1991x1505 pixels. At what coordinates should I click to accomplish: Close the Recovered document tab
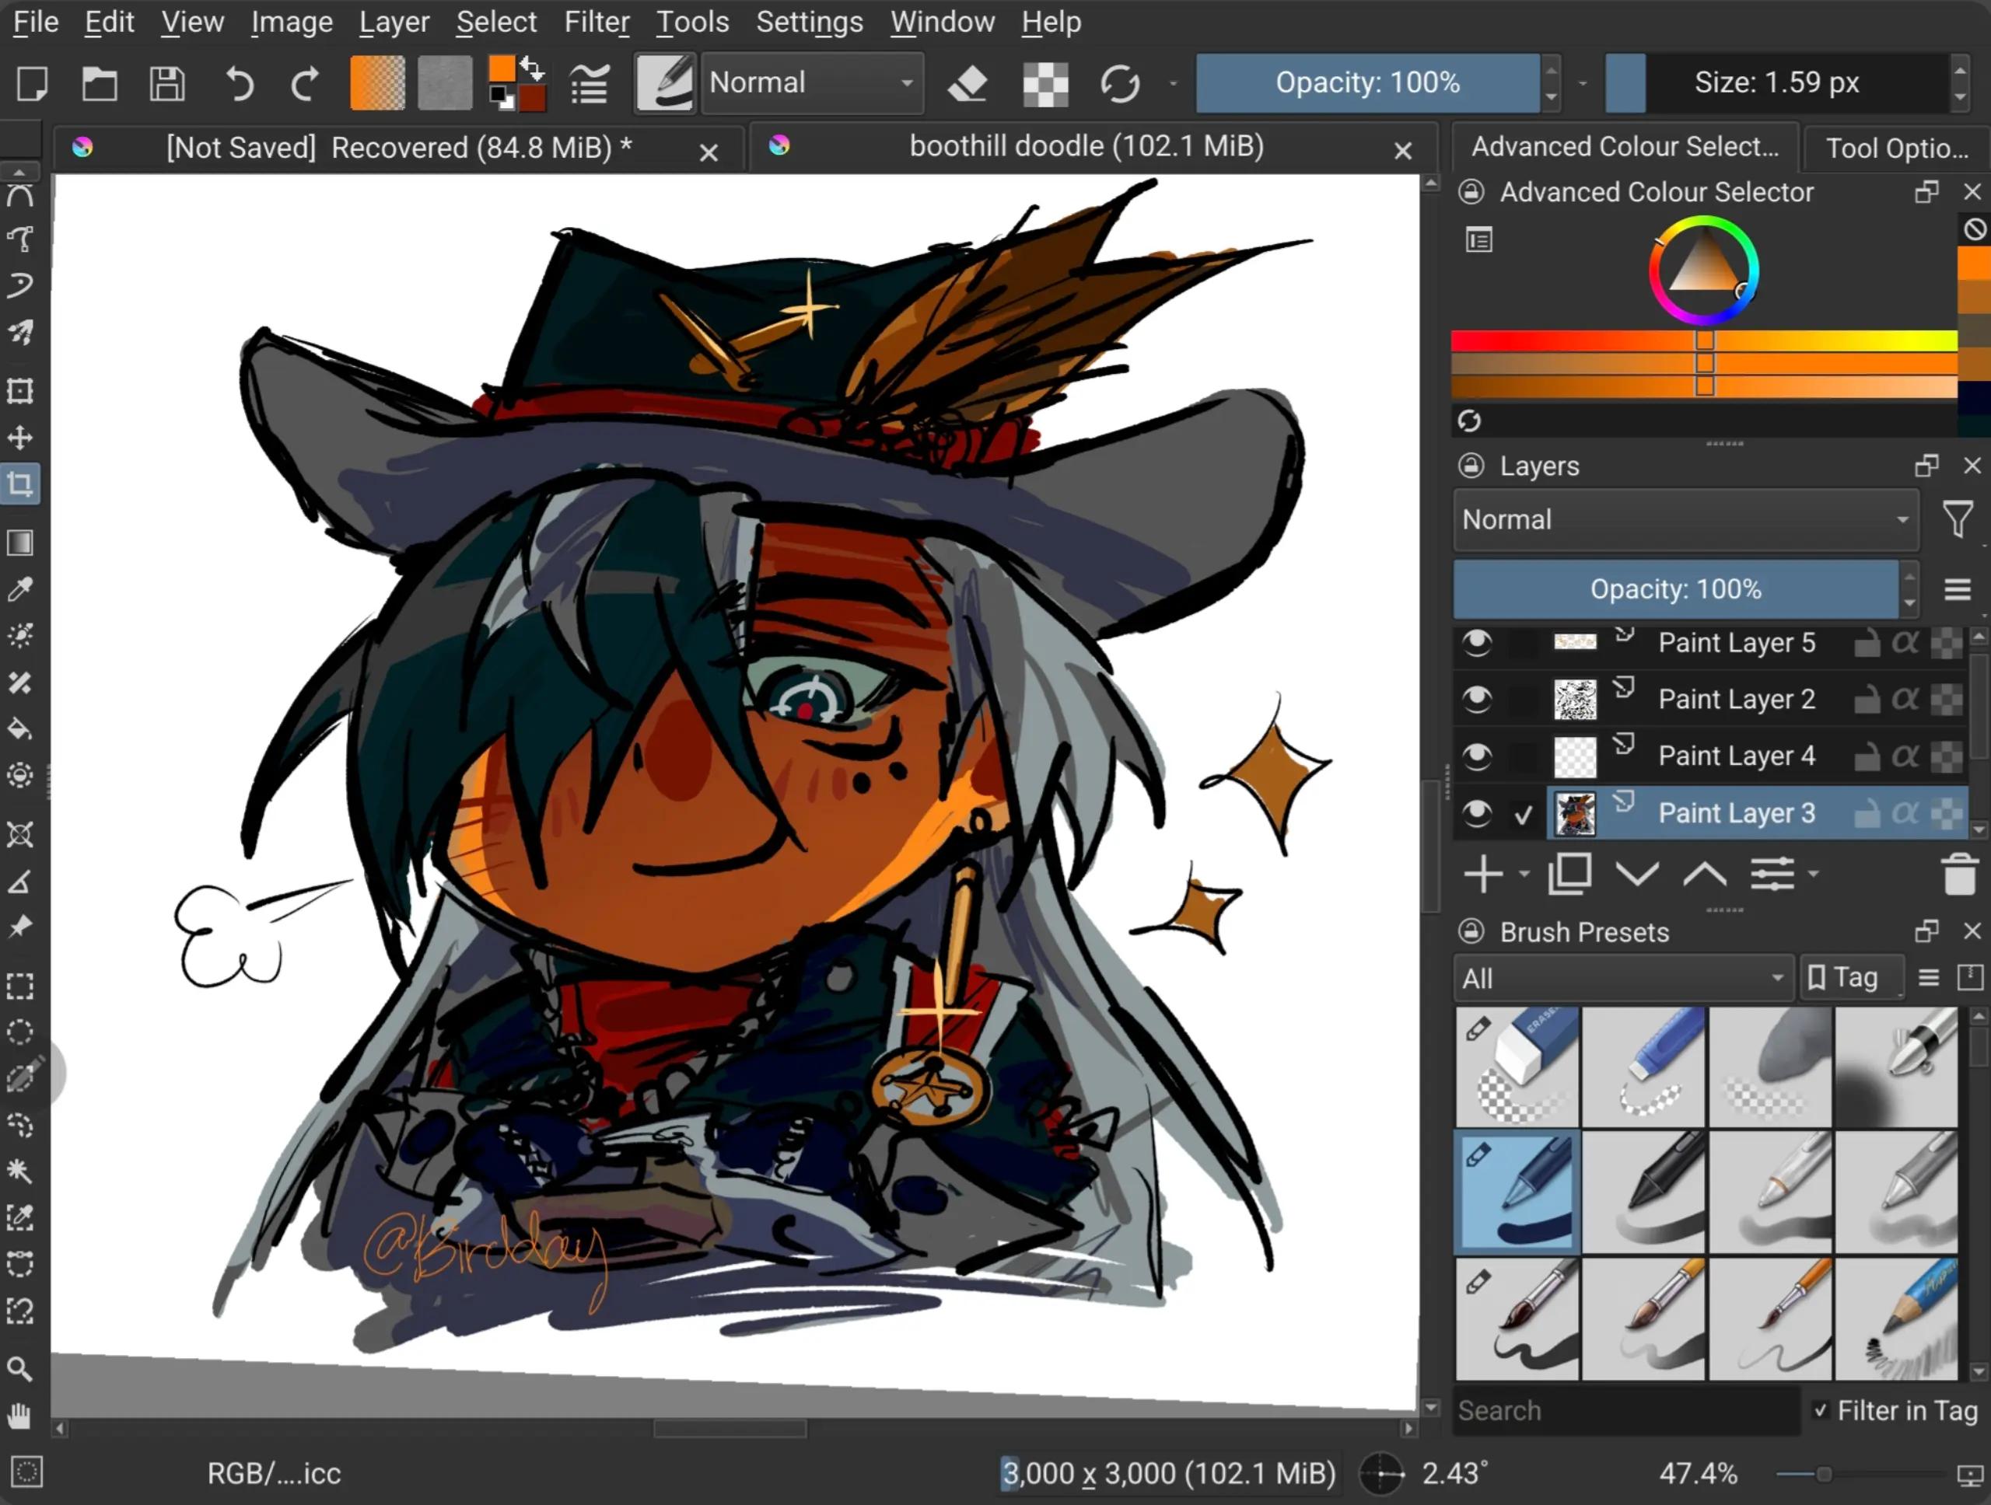tap(709, 152)
